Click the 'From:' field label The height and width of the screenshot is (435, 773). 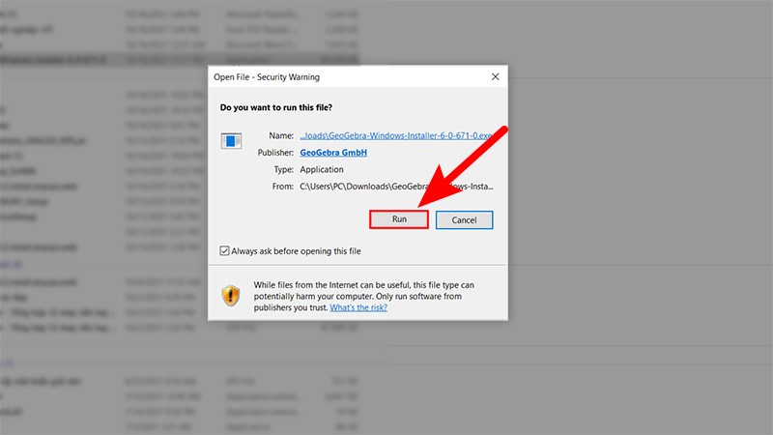click(281, 186)
